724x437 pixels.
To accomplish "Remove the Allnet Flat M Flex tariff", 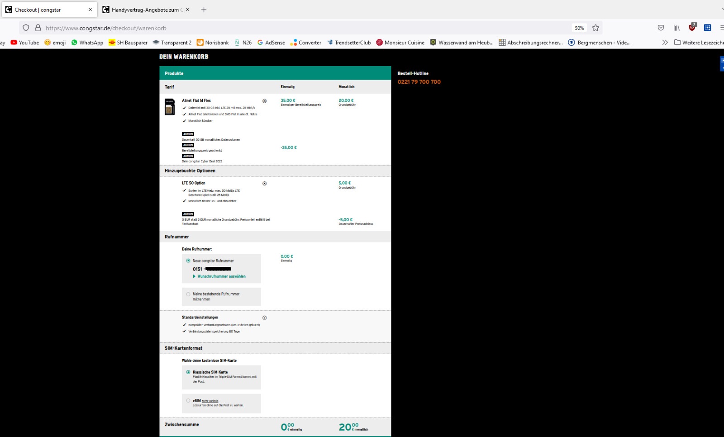I will tap(265, 101).
